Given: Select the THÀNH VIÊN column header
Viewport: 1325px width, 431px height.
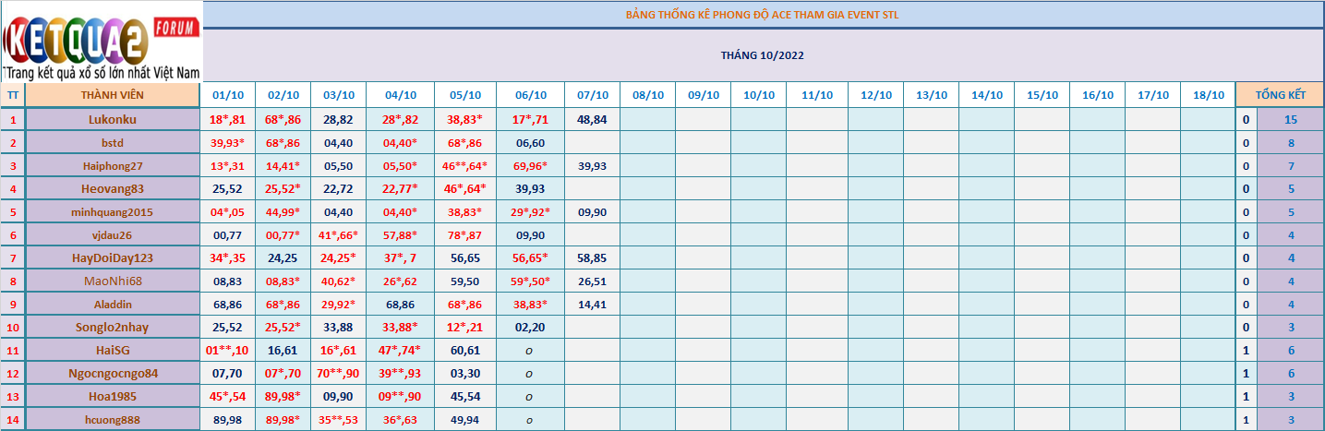Looking at the screenshot, I should [x=112, y=95].
